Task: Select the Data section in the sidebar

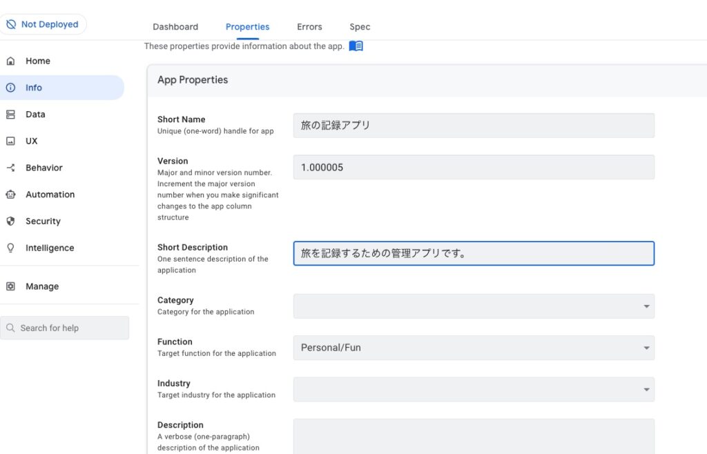Action: point(11,114)
